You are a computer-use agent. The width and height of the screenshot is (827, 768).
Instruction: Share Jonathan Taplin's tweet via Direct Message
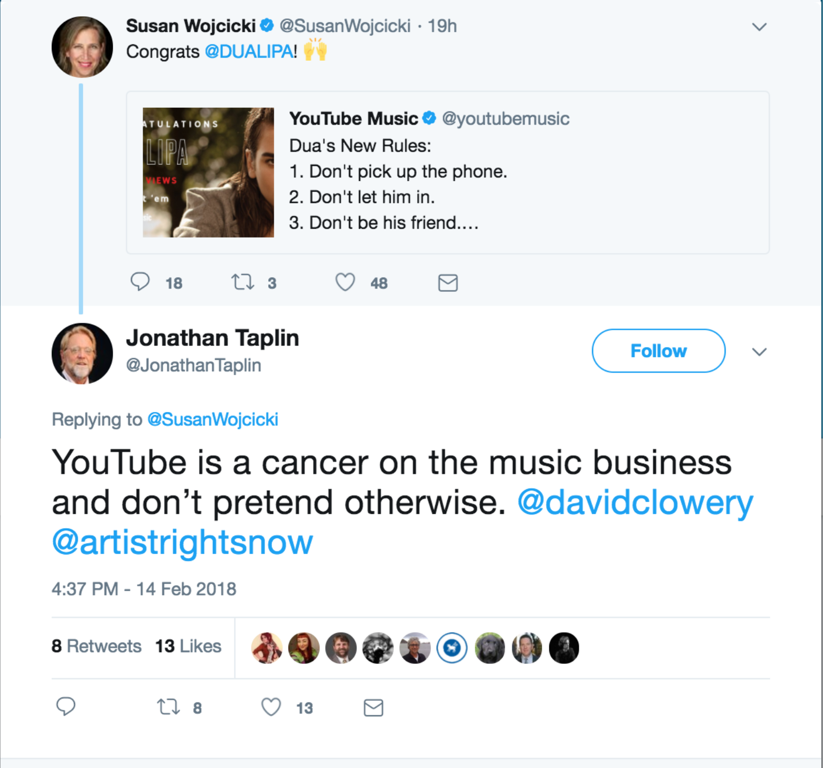(373, 707)
